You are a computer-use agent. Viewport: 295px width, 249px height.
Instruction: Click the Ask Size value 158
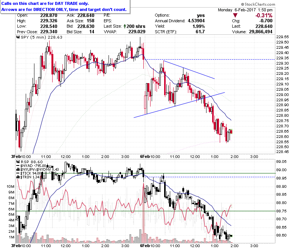[x=90, y=21]
